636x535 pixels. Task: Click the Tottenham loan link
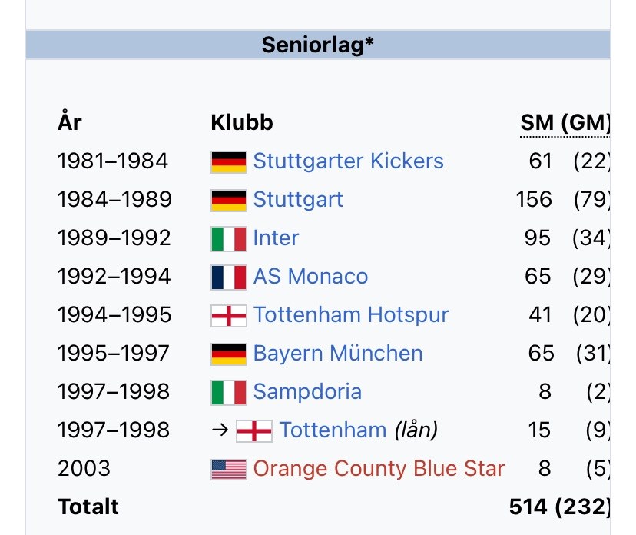tap(333, 430)
